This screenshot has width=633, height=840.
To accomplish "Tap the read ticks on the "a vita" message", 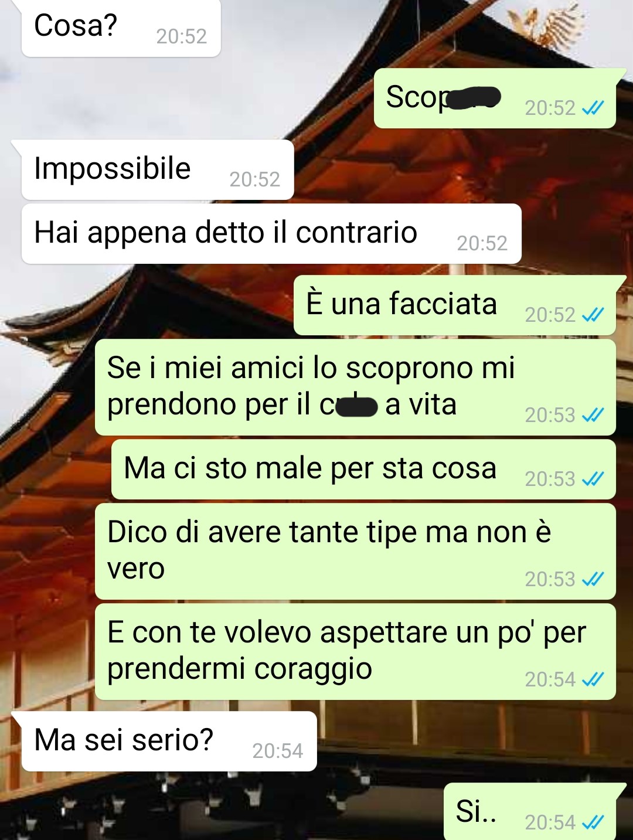I will [593, 416].
